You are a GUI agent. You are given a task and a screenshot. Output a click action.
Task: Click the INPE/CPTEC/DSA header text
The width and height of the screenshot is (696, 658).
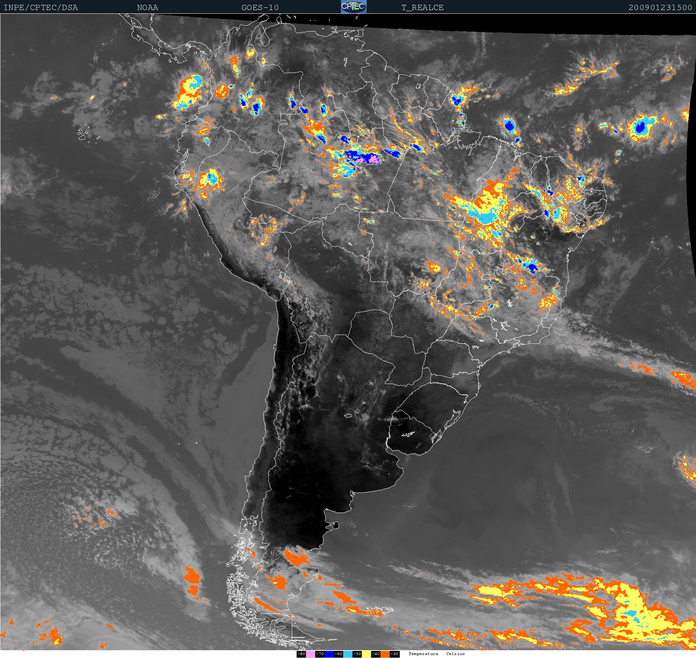pyautogui.click(x=41, y=7)
